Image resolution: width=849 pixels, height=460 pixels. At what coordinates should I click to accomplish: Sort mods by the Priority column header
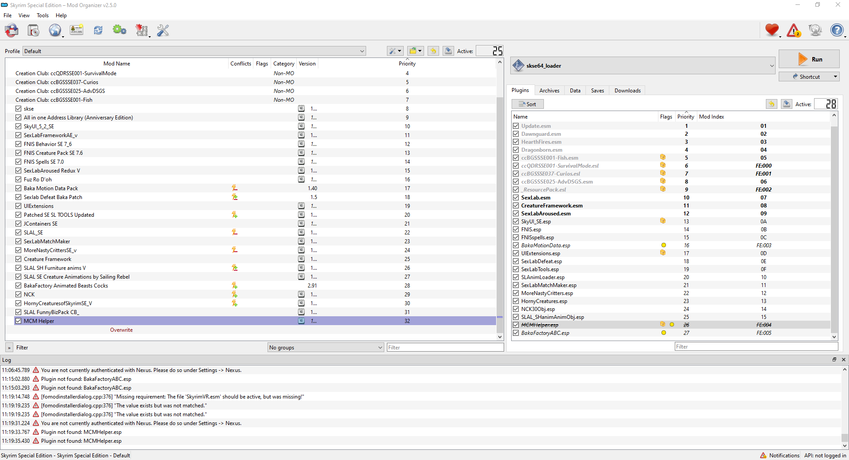407,63
